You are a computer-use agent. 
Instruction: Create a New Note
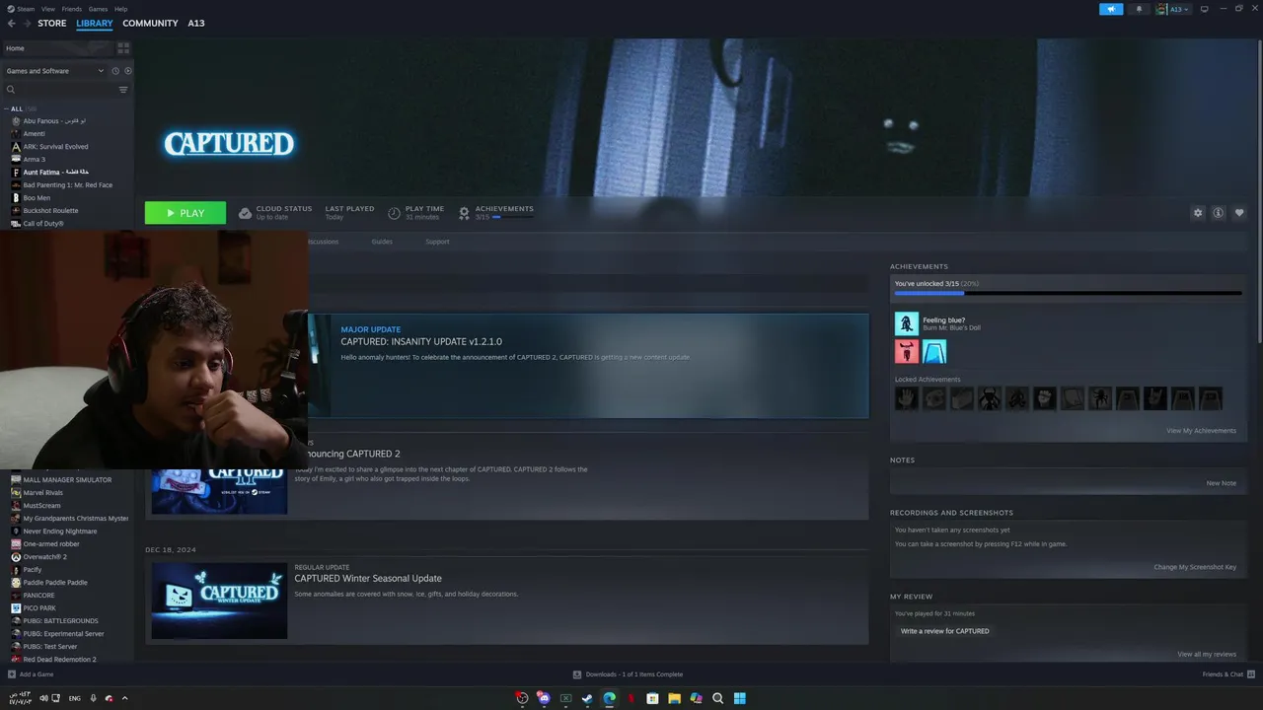tap(1222, 483)
